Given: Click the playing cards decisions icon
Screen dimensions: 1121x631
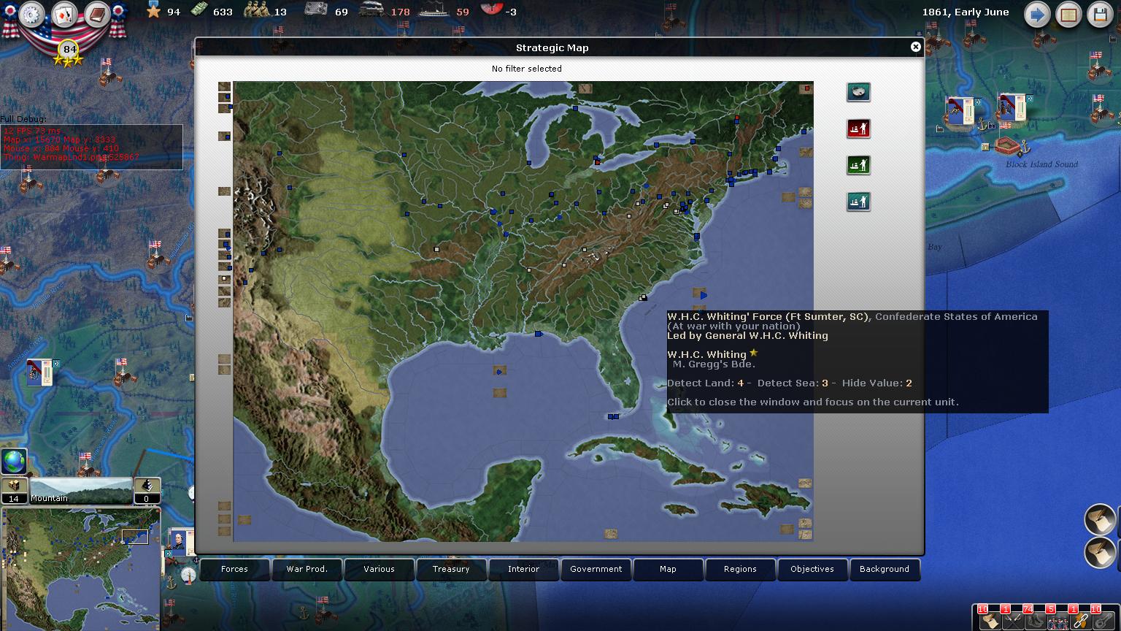Looking at the screenshot, I should [64, 15].
